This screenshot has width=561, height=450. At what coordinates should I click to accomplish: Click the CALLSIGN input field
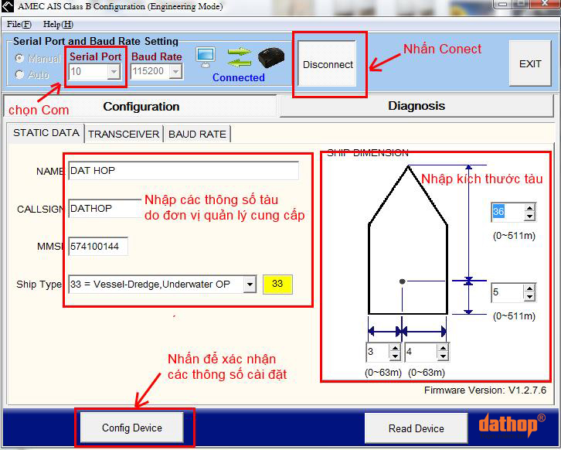click(x=105, y=208)
